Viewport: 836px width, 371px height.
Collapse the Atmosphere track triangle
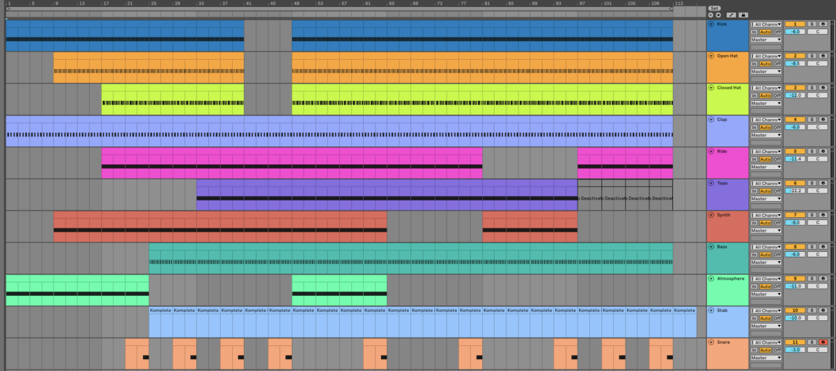[x=711, y=278]
